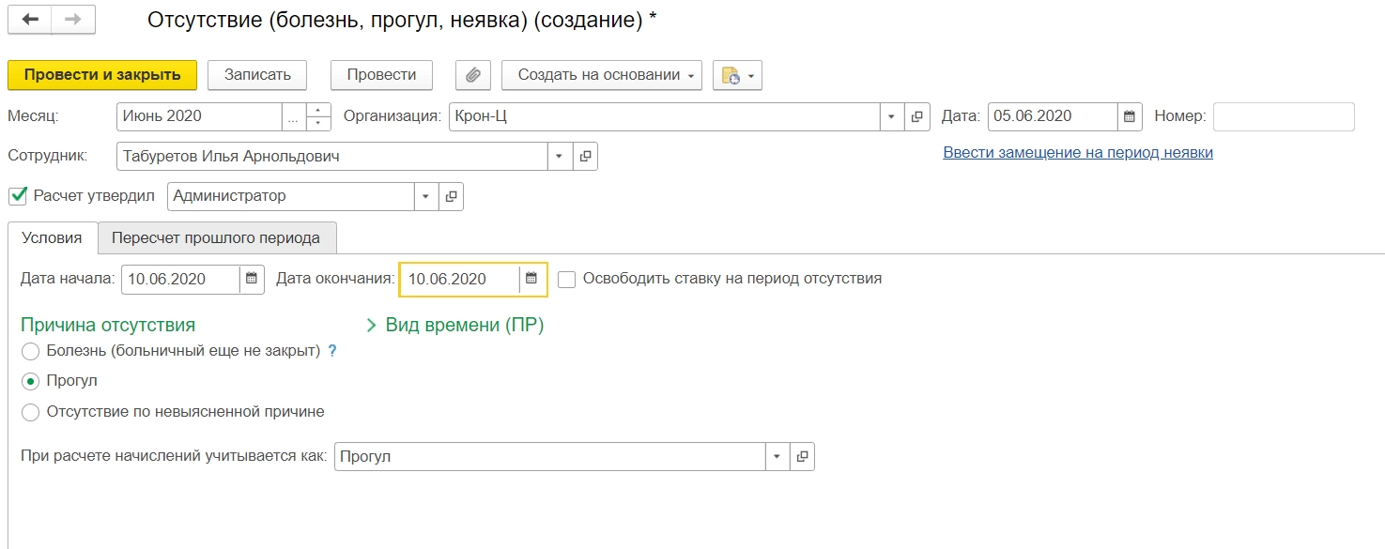Open the Сотрудник record via open-link icon
Image resolution: width=1385 pixels, height=549 pixels.
(x=585, y=157)
